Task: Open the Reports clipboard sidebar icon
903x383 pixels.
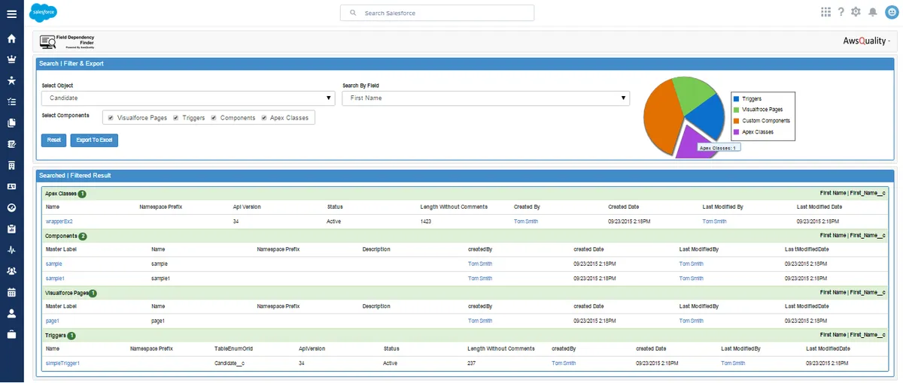Action: point(11,229)
